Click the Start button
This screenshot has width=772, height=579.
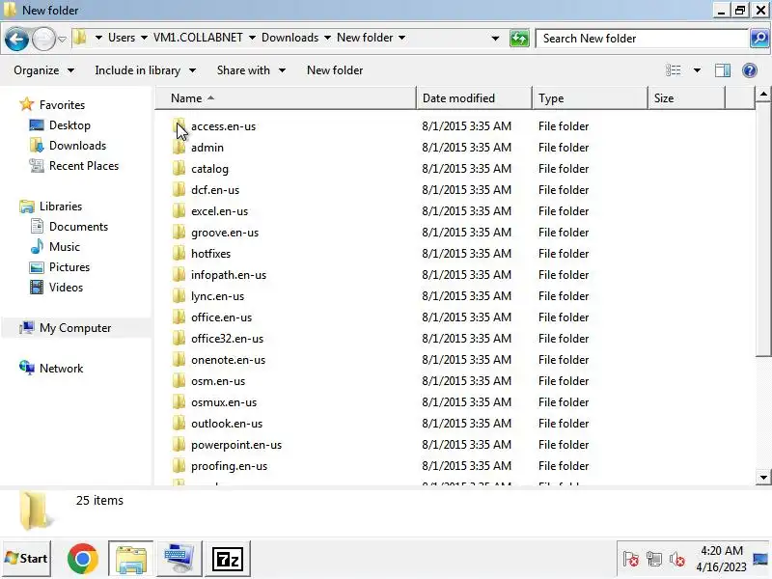click(27, 559)
